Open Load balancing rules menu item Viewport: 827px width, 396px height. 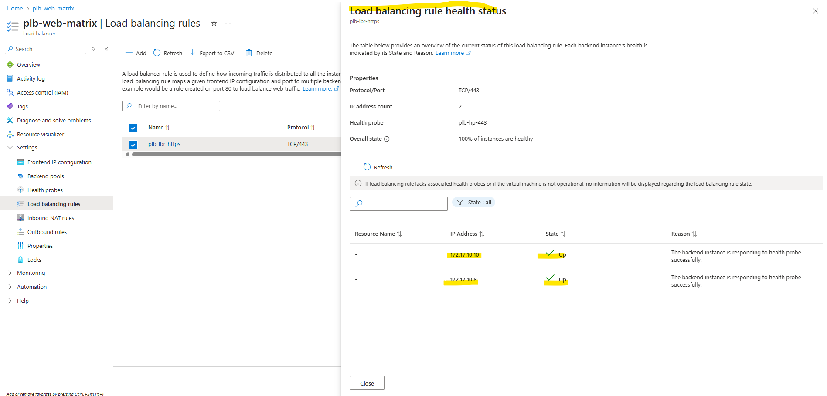[57, 204]
